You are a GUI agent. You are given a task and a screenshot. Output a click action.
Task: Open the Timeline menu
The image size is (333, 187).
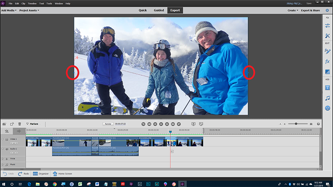click(x=32, y=3)
